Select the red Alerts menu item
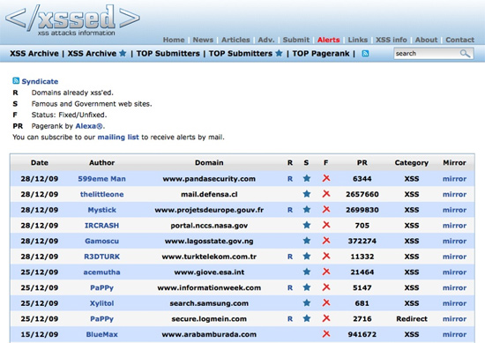Viewport: 485px width, 343px height. point(329,40)
